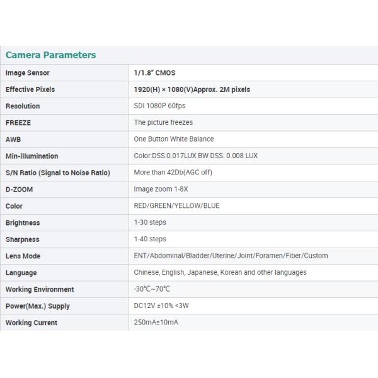Select the -30℃~70℃ working environment value

[x=152, y=289]
